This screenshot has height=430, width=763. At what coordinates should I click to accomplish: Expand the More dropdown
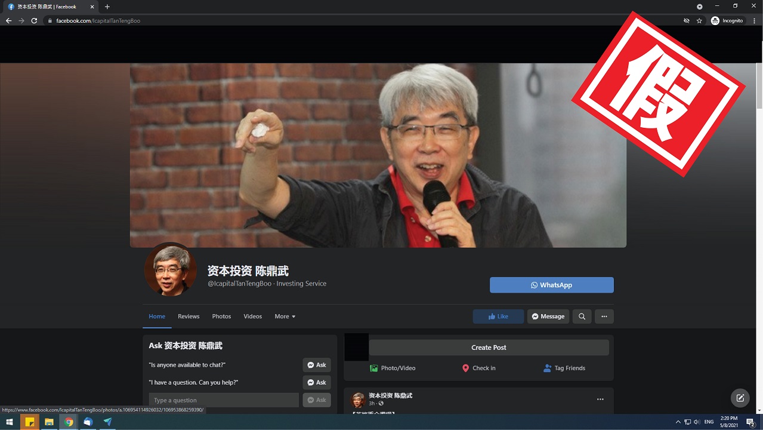click(x=285, y=317)
